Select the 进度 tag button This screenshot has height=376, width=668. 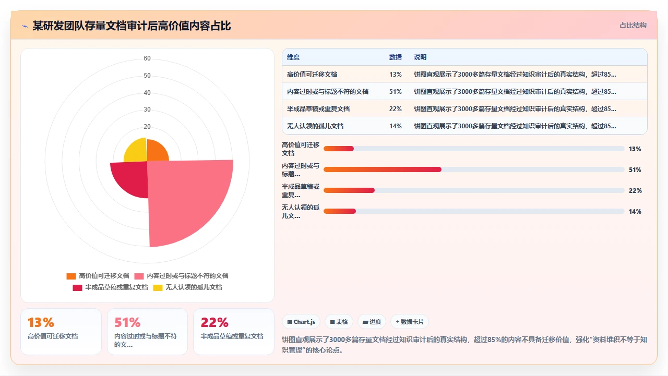[372, 322]
